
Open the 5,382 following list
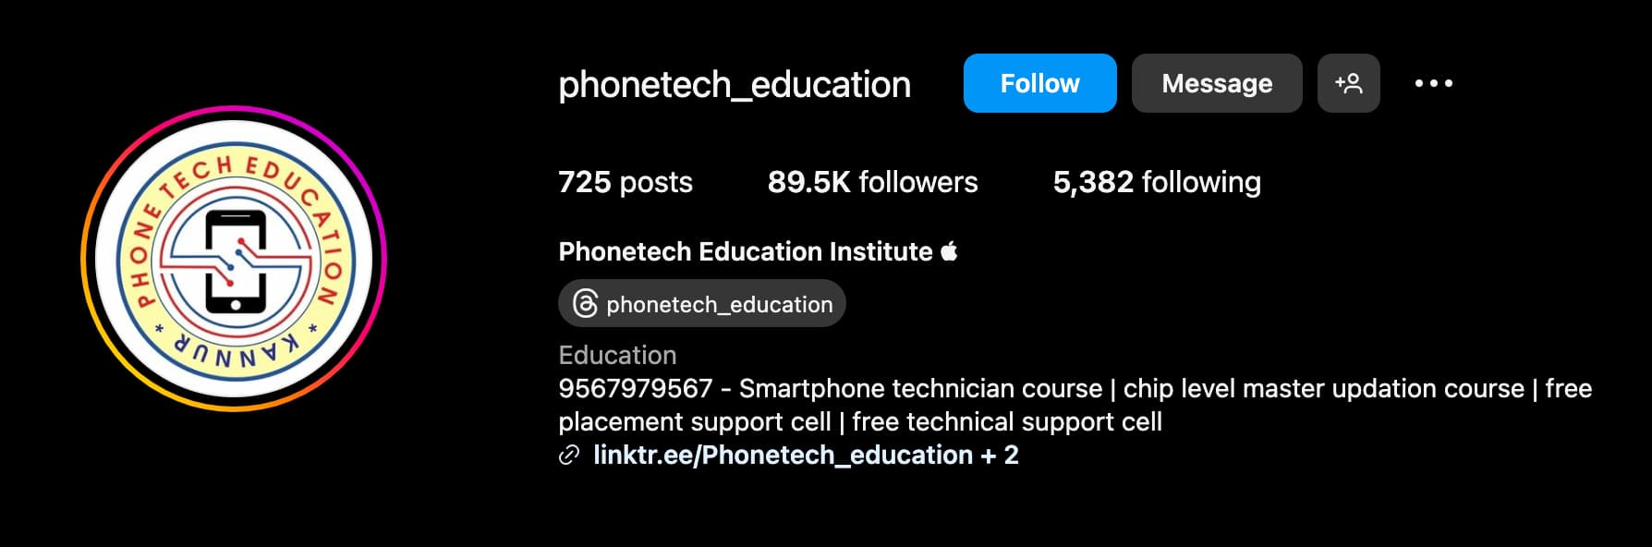(1156, 182)
